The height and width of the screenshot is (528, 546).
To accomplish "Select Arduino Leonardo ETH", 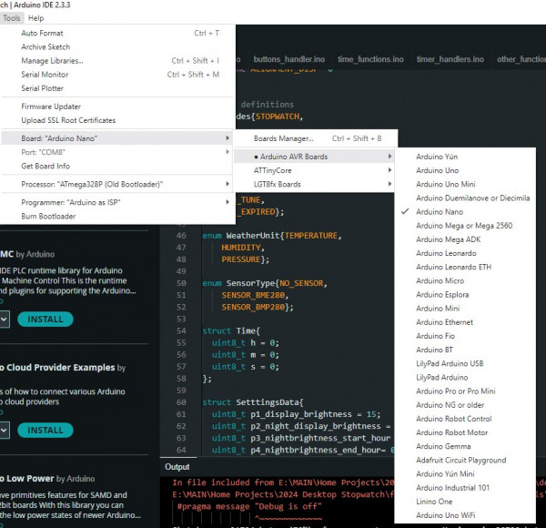I will coord(465,267).
